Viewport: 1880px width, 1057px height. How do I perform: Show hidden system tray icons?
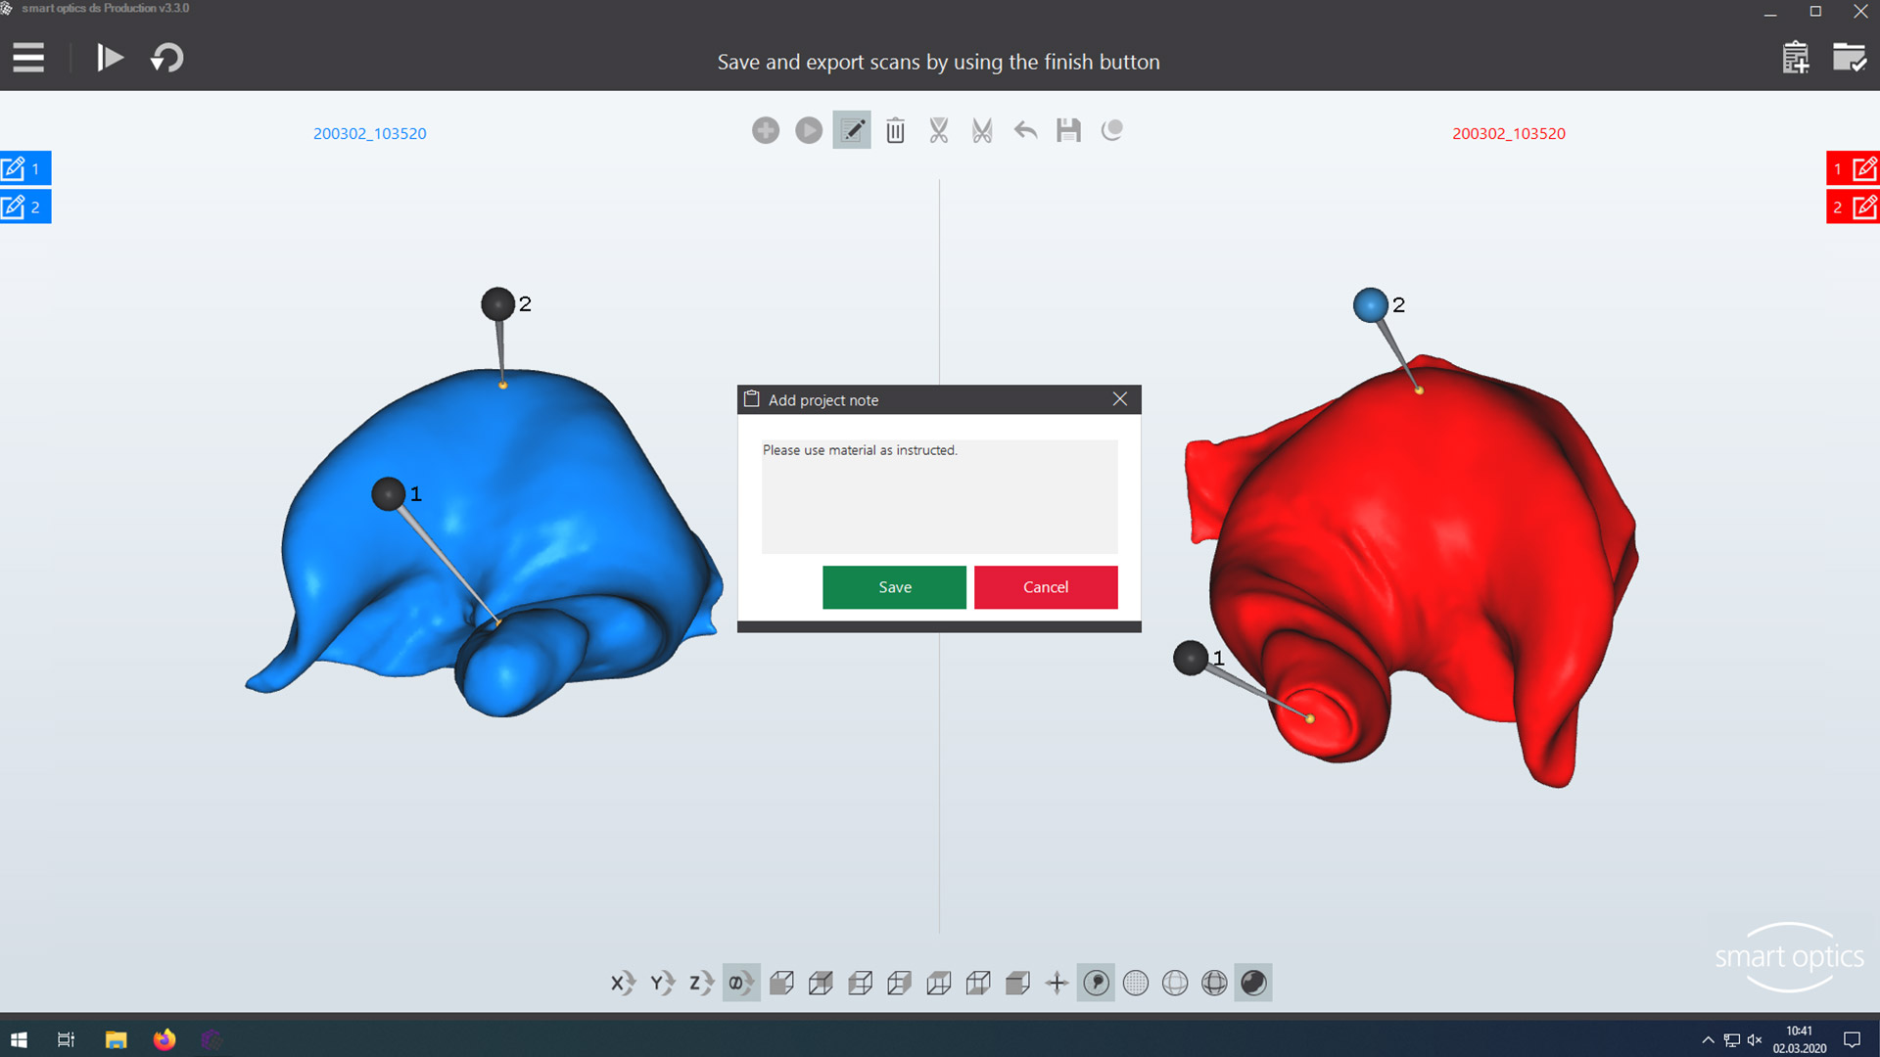(1708, 1039)
